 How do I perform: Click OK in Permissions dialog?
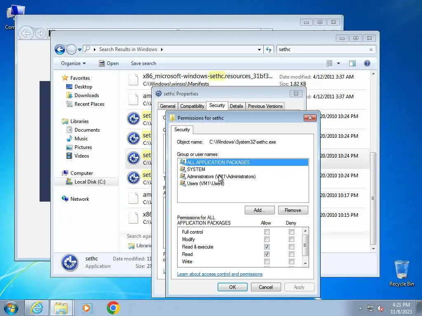click(x=232, y=287)
